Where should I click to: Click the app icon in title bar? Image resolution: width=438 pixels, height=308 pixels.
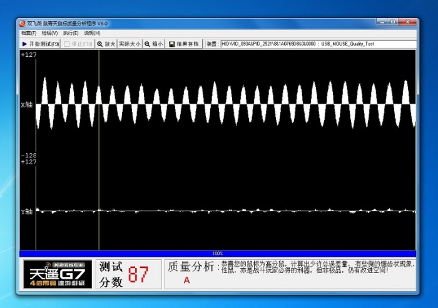[23, 24]
